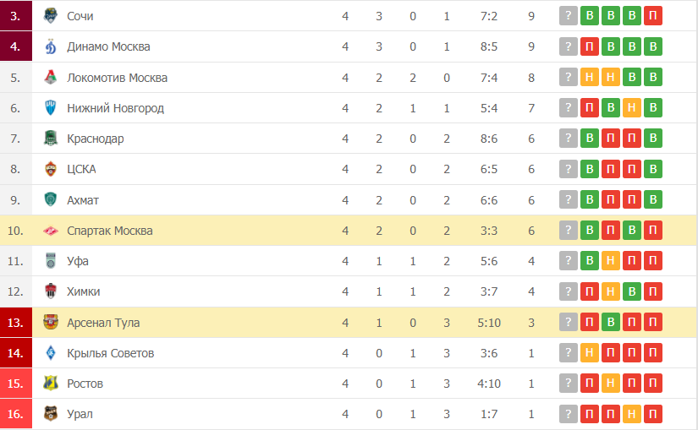Click the last red П result for Сочи
Screen dimensions: 698x430
[653, 16]
